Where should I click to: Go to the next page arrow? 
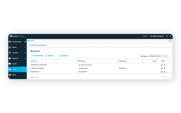click(167, 77)
